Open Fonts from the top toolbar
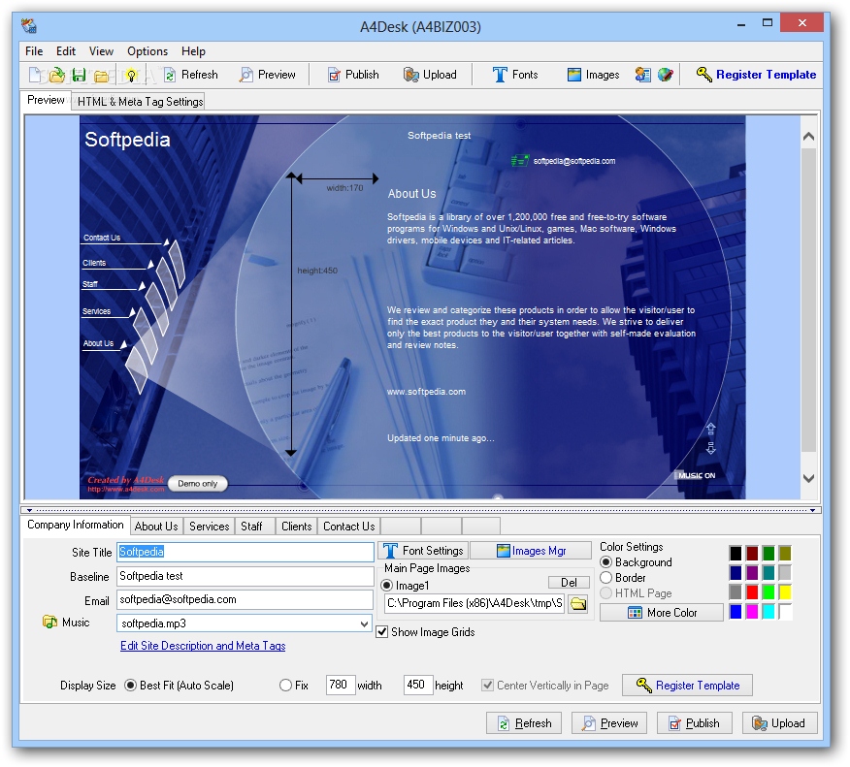Screen dimensions: 850x767 (x=515, y=75)
